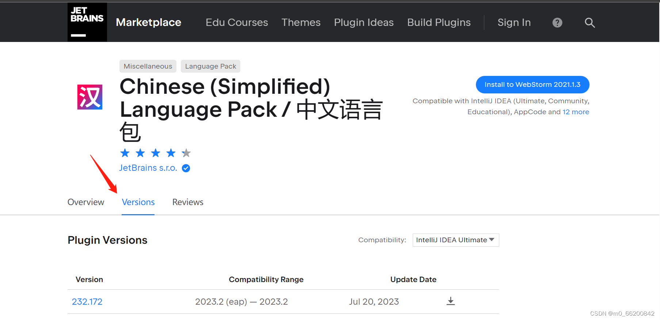Open Plugin Ideas menu item

364,22
